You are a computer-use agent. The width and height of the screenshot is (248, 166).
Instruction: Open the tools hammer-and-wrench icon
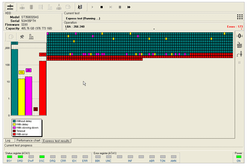[x=22, y=37]
